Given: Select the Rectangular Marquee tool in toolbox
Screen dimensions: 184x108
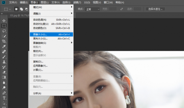Looking at the screenshot, I should 4,26.
